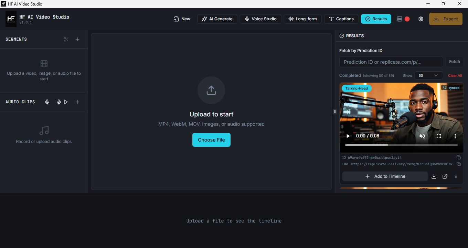Screen dimensions: 468x248
Task: Enter fullscreen on the video player
Action: point(439,136)
